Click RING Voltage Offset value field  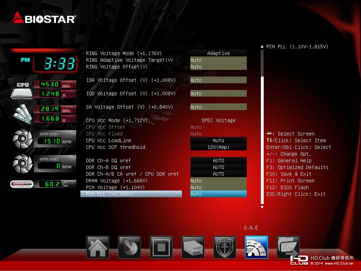point(219,67)
